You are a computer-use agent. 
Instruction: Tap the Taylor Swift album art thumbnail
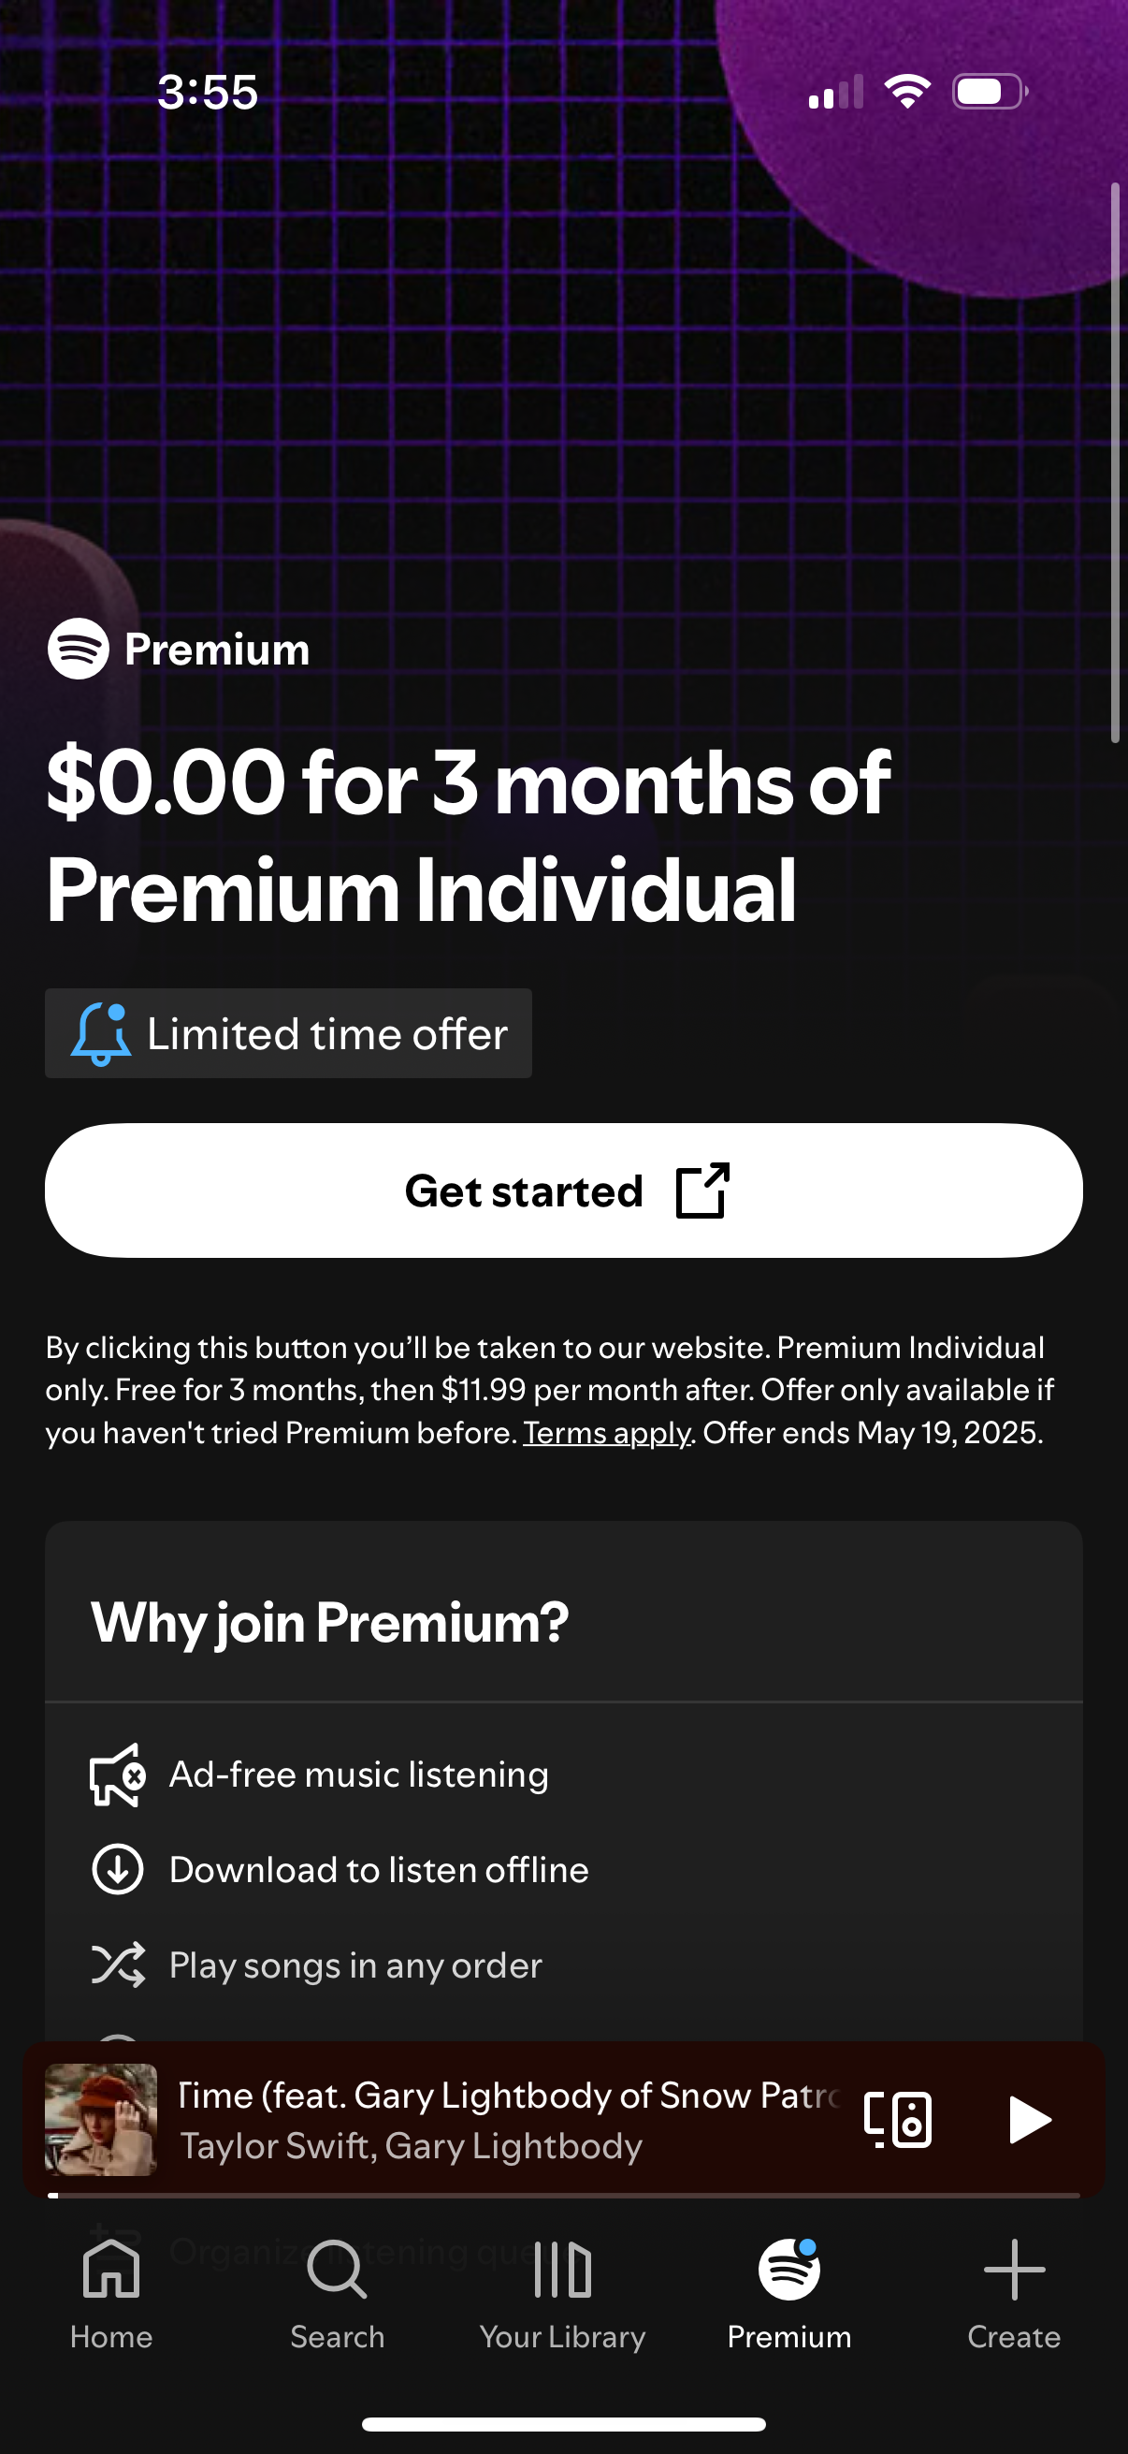pos(101,2120)
